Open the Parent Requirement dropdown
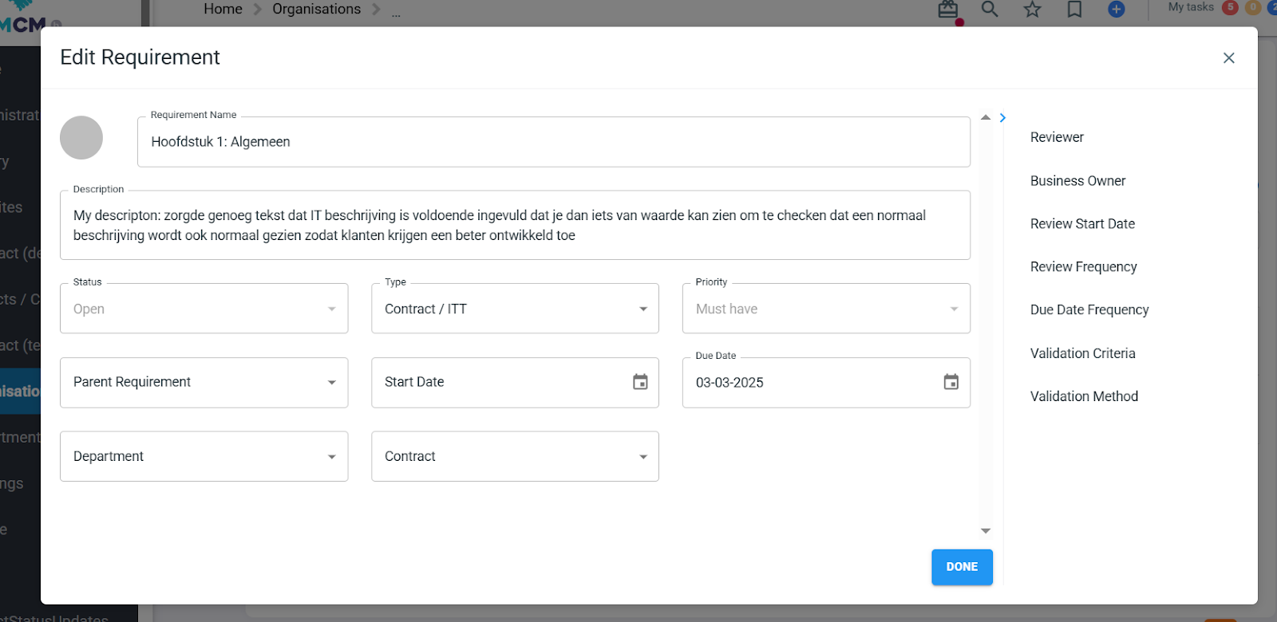Image resolution: width=1277 pixels, height=622 pixels. click(x=204, y=383)
